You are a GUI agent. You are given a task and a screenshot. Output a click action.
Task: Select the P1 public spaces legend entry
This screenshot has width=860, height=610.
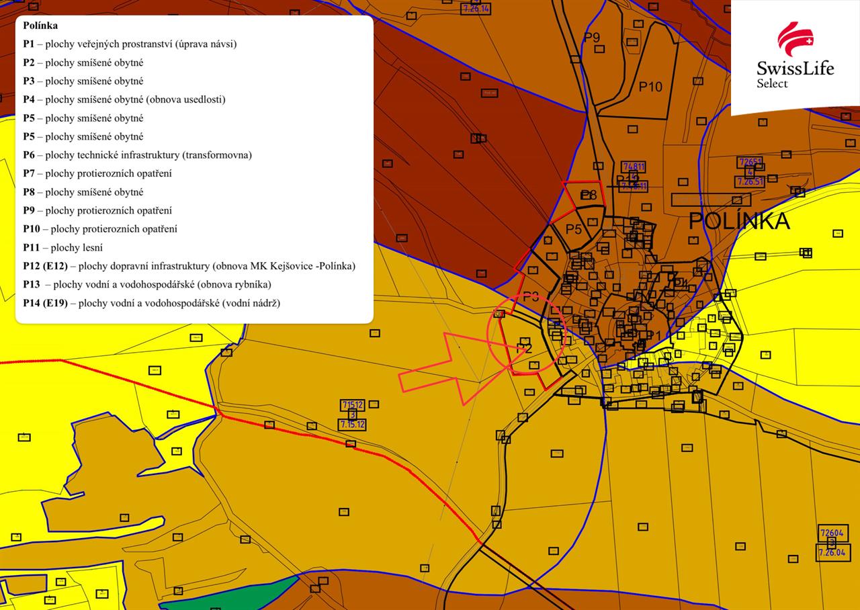[x=130, y=44]
